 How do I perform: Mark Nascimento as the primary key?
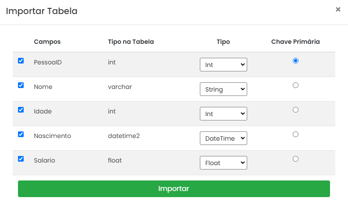pyautogui.click(x=295, y=134)
